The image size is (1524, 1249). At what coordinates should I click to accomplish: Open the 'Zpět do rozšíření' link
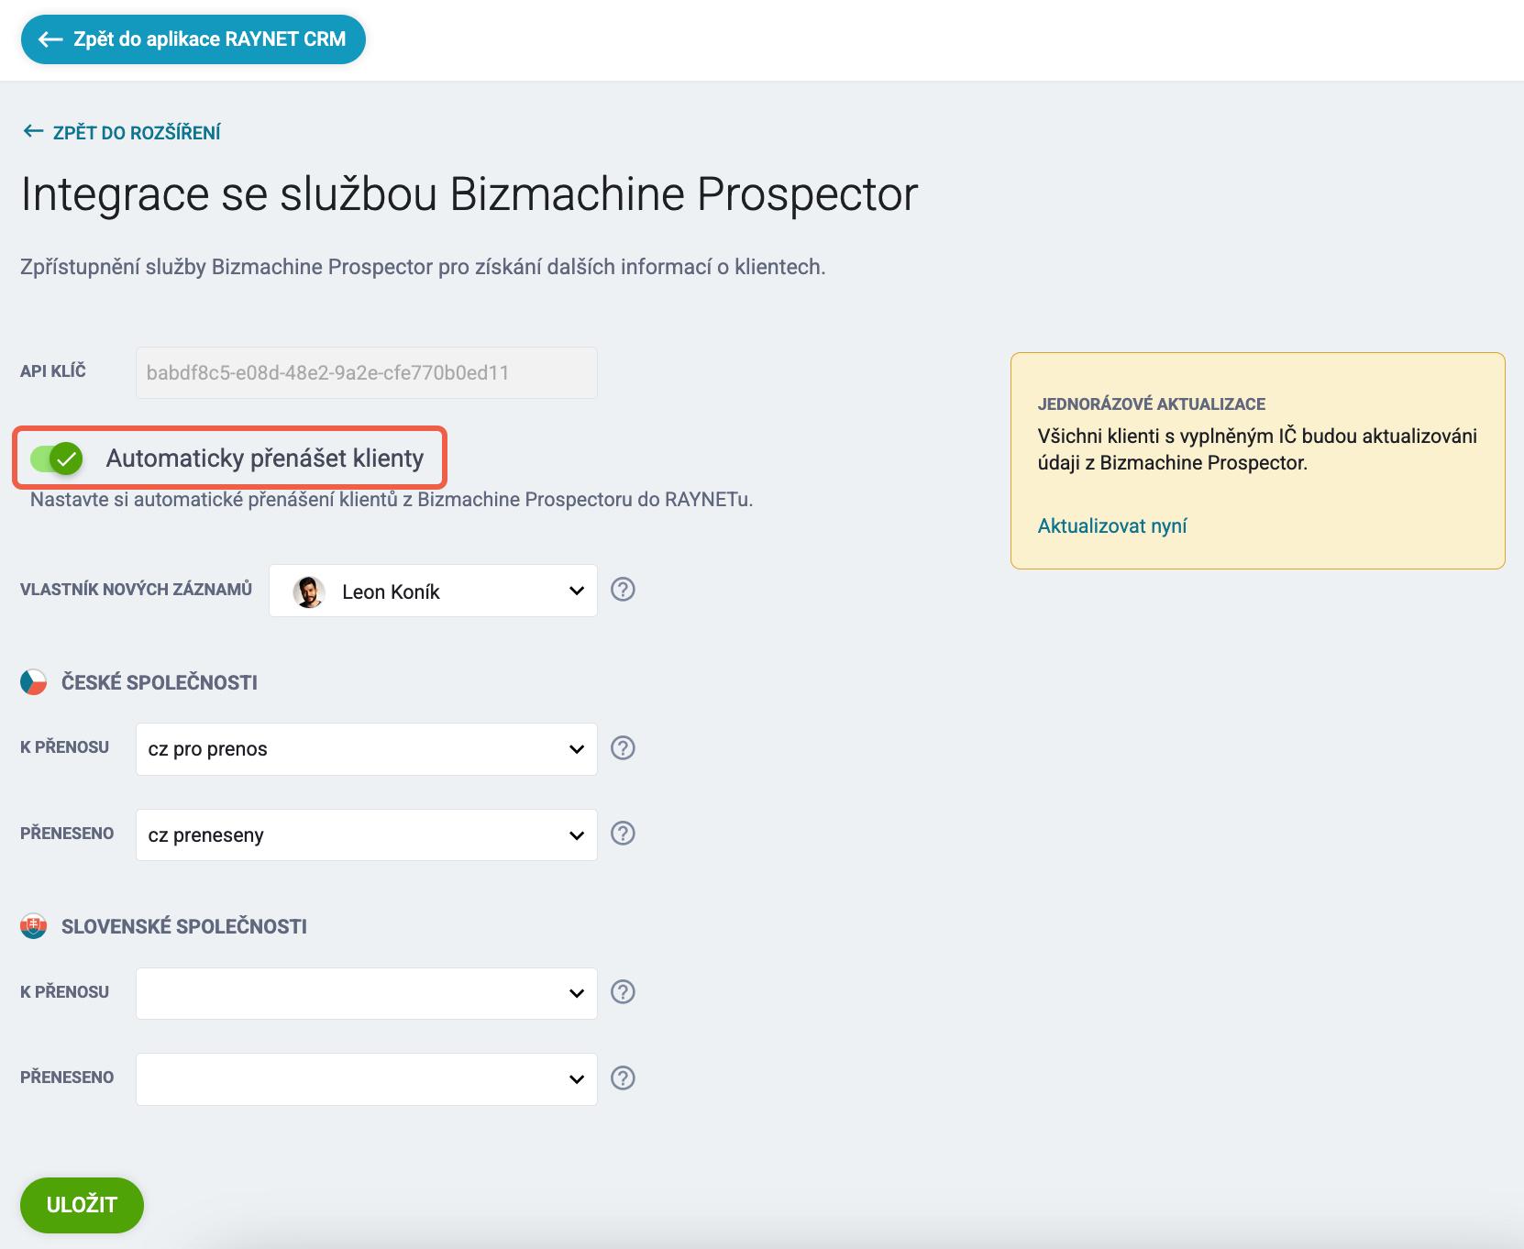click(122, 132)
